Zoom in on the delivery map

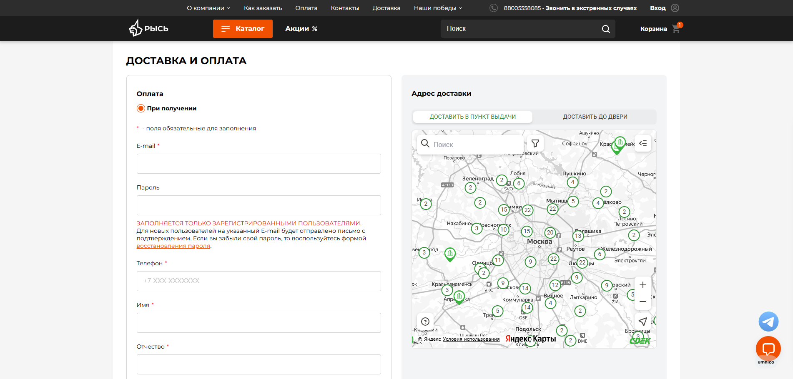click(643, 285)
